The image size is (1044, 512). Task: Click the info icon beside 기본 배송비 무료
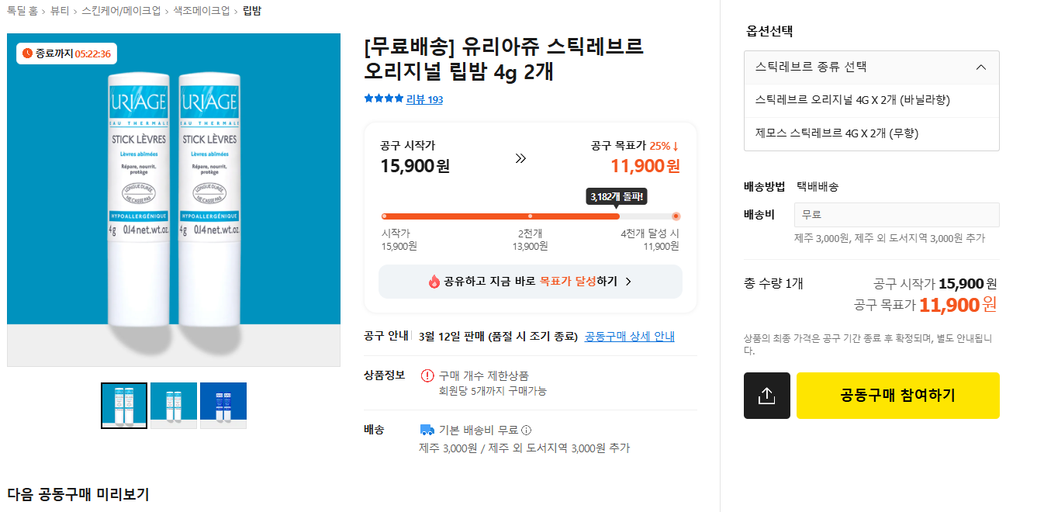click(x=527, y=430)
